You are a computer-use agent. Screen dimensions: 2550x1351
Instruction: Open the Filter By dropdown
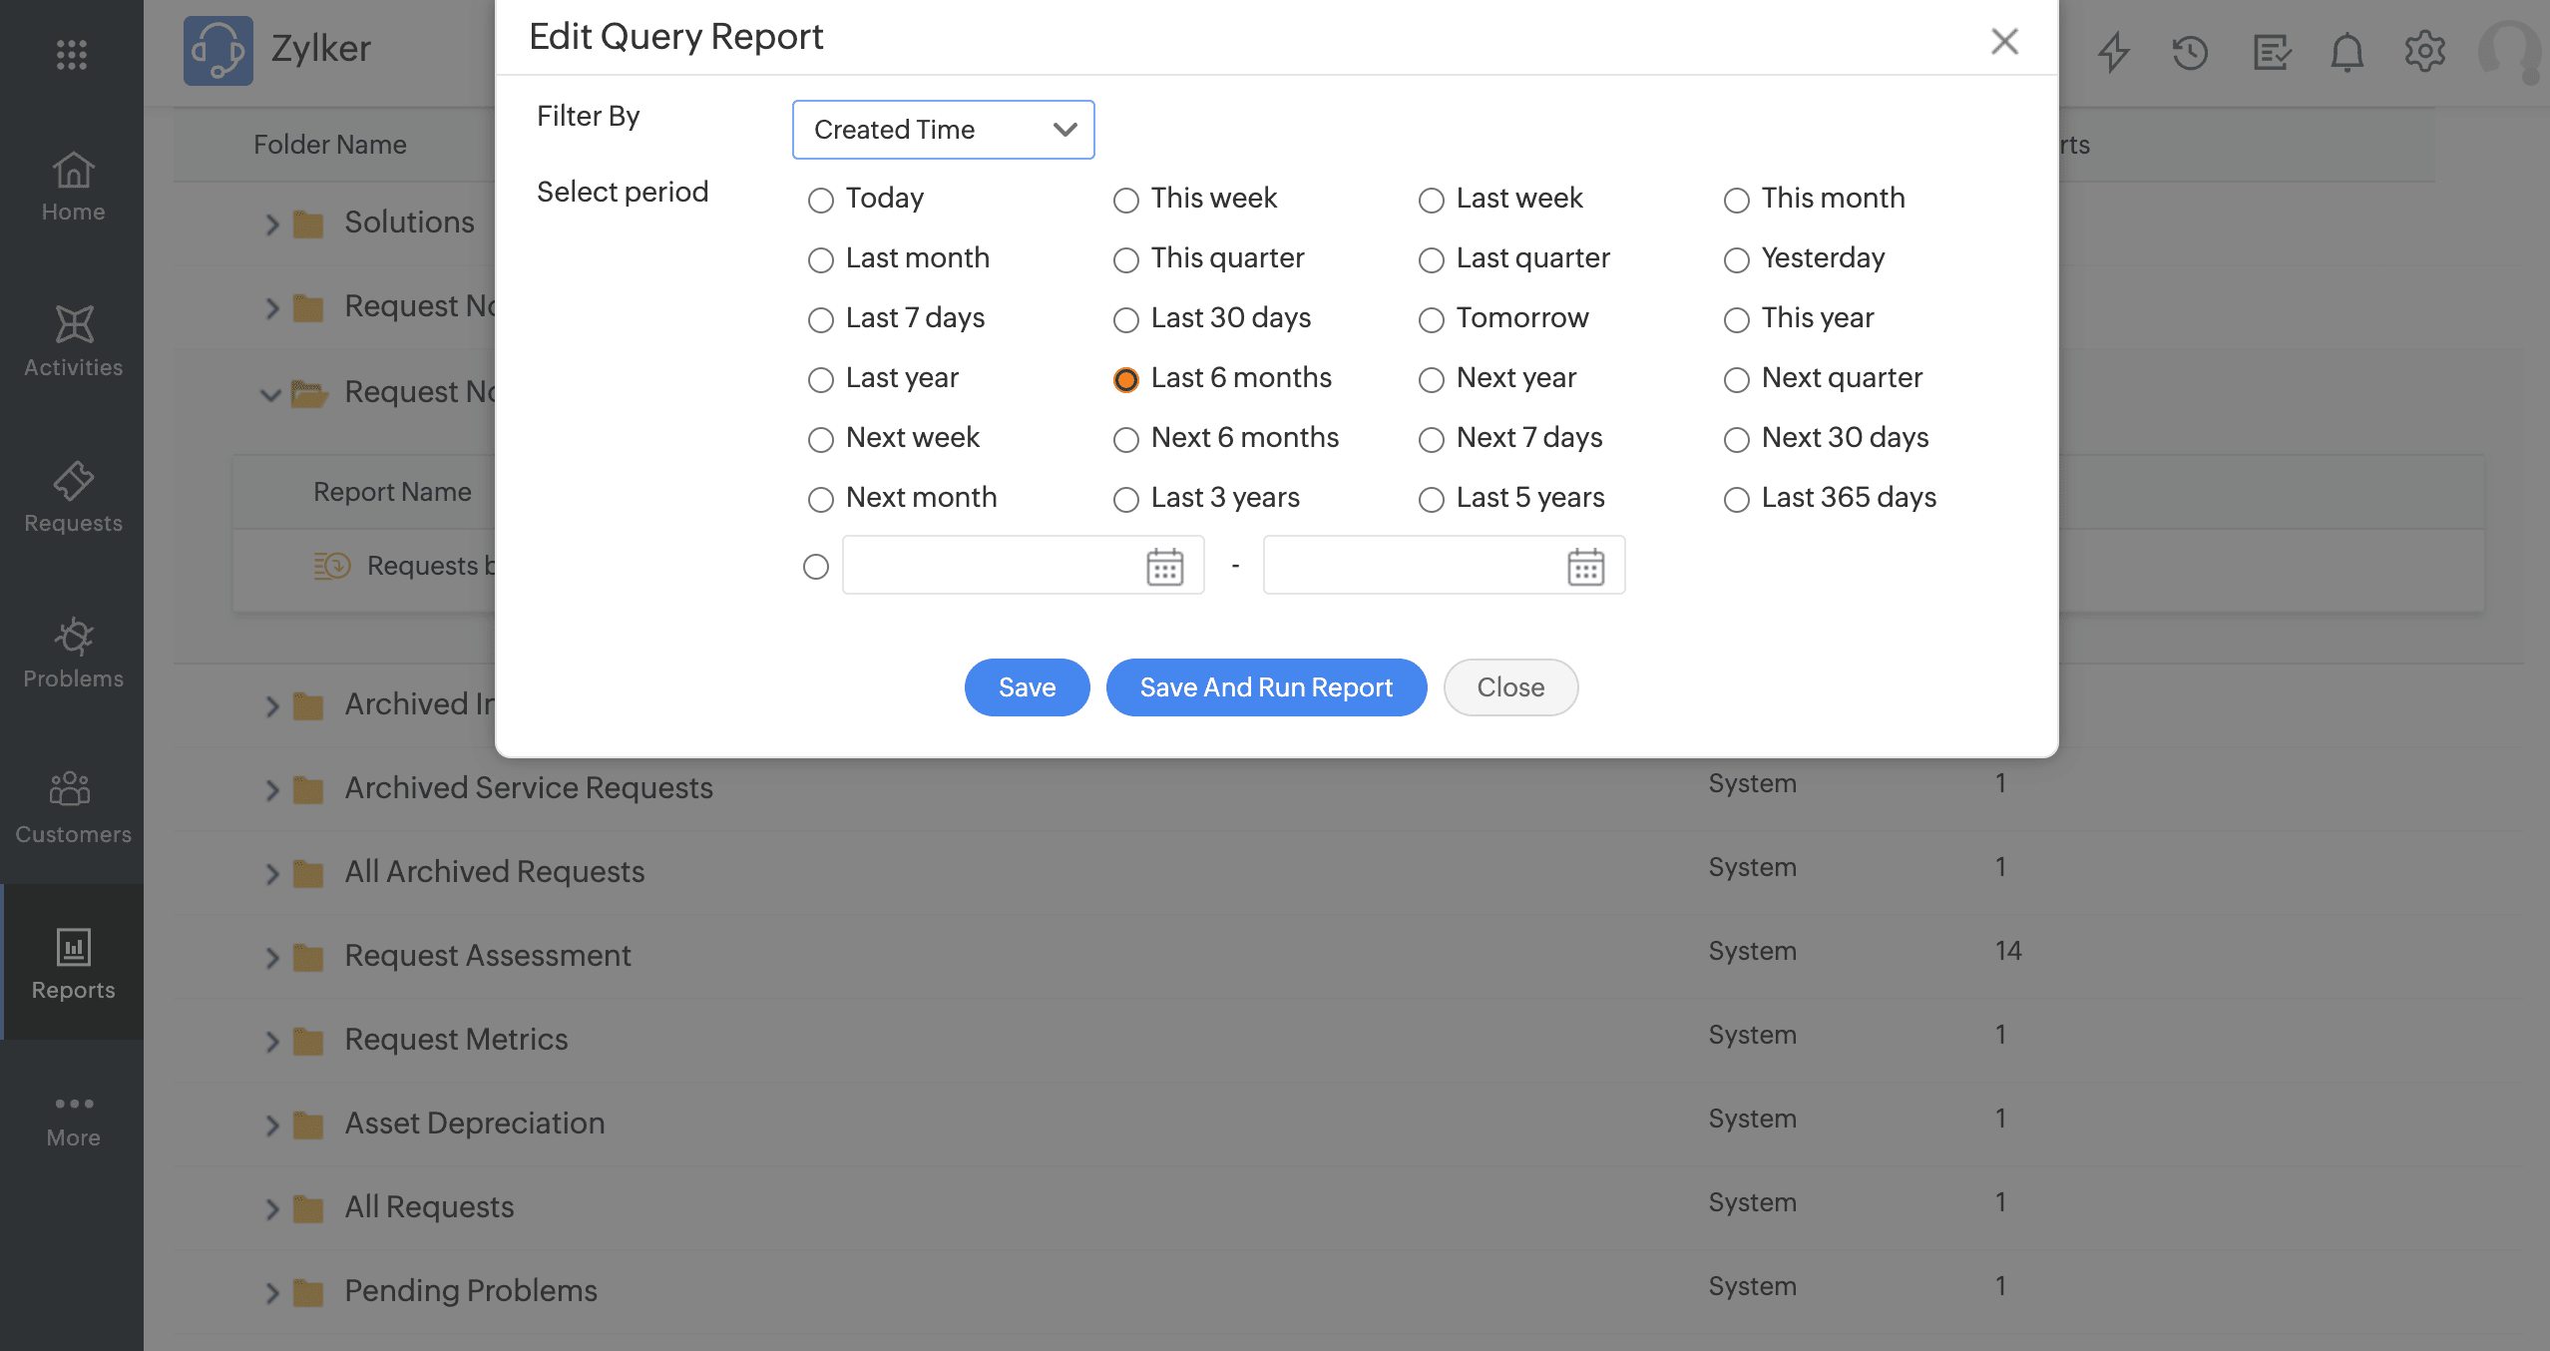click(943, 130)
